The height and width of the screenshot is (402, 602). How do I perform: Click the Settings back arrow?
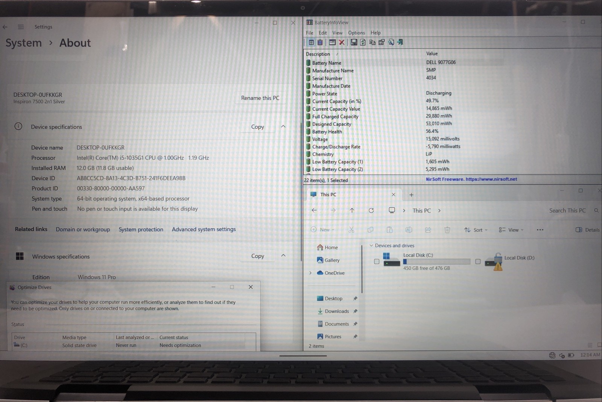tap(5, 27)
